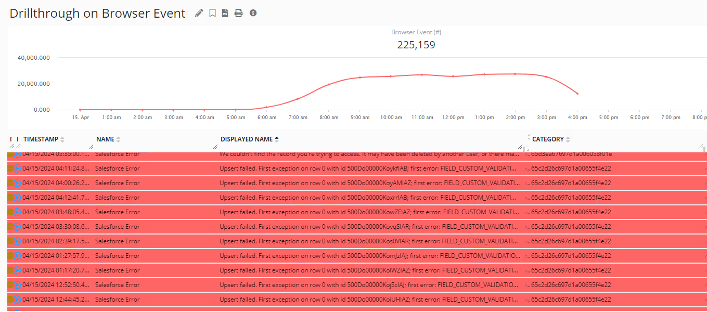This screenshot has width=707, height=312.
Task: Sort table by CATEGORY column
Action: pos(568,139)
